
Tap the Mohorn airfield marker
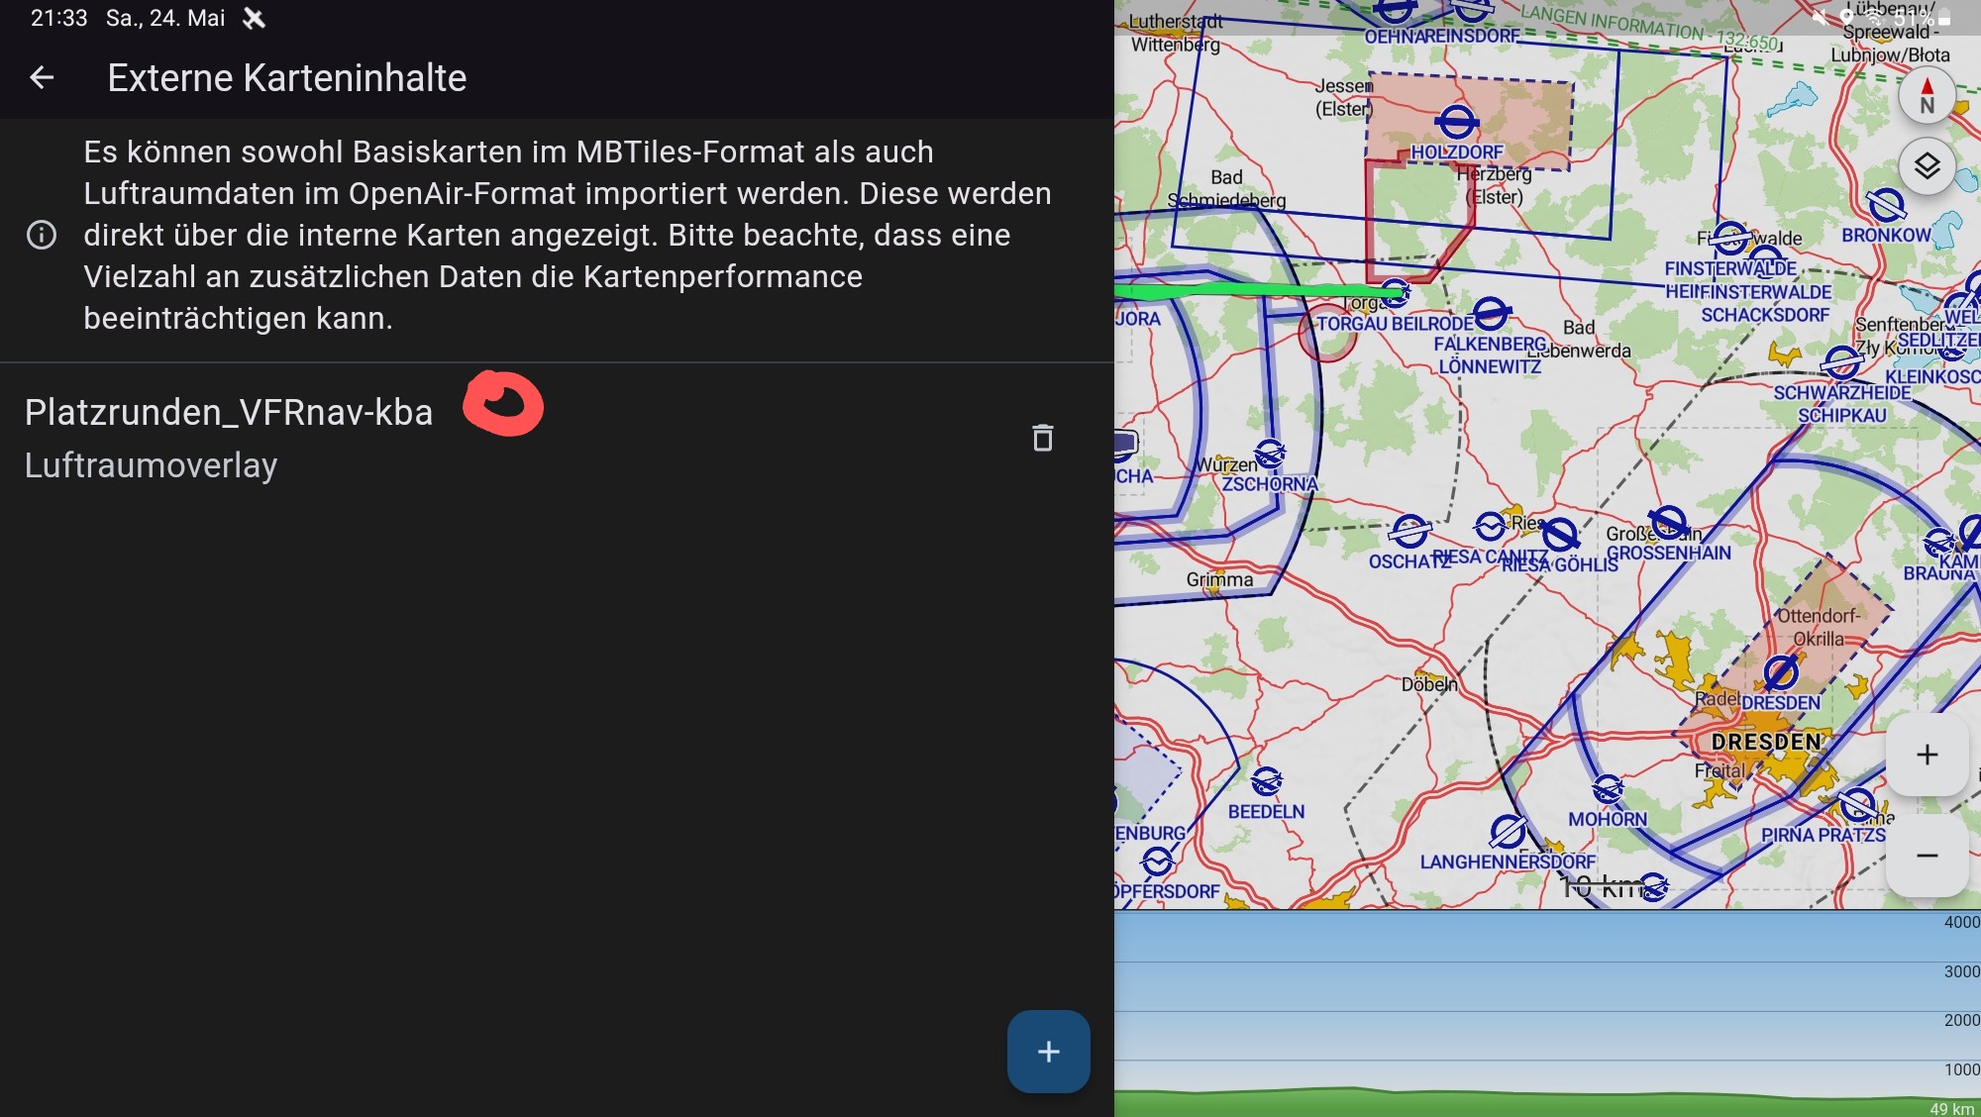click(1608, 790)
